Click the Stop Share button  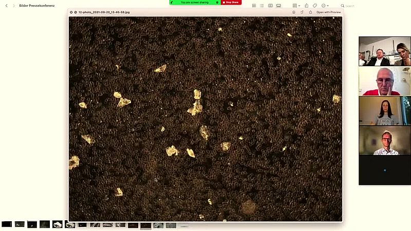(231, 3)
